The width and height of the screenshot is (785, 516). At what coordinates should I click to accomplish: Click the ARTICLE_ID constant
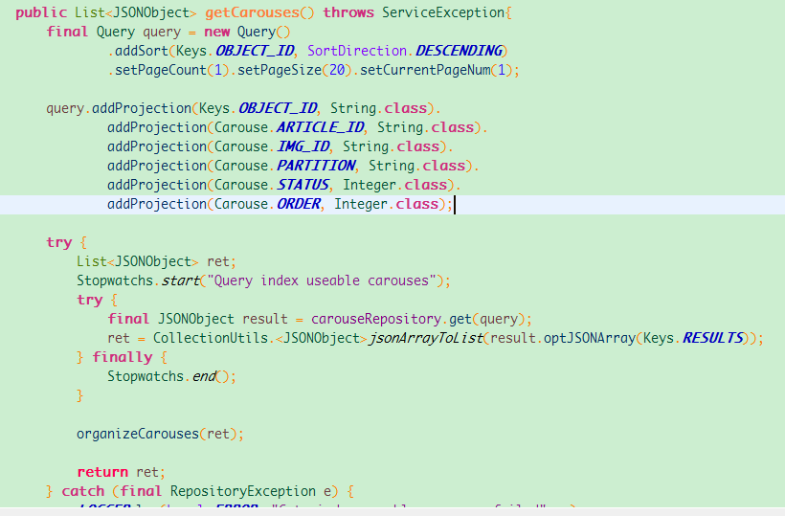(321, 127)
